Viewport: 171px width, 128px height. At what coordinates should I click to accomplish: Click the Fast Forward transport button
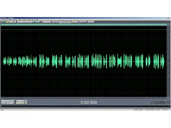pos(8,103)
